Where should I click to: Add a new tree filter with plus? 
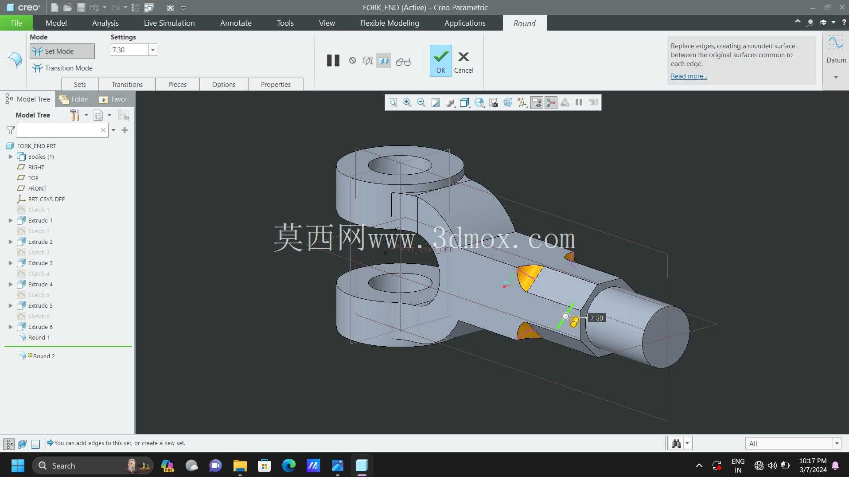pyautogui.click(x=125, y=130)
